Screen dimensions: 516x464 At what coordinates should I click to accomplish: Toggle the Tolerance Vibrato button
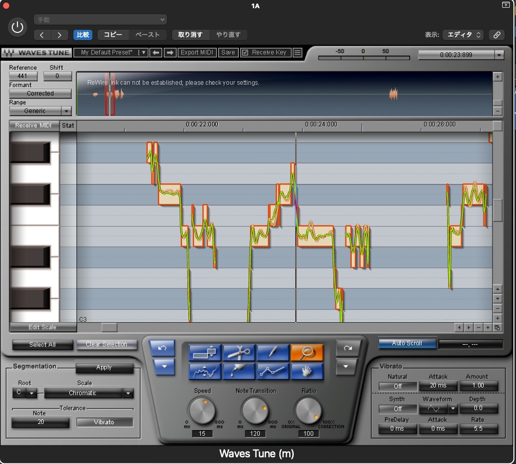104,422
